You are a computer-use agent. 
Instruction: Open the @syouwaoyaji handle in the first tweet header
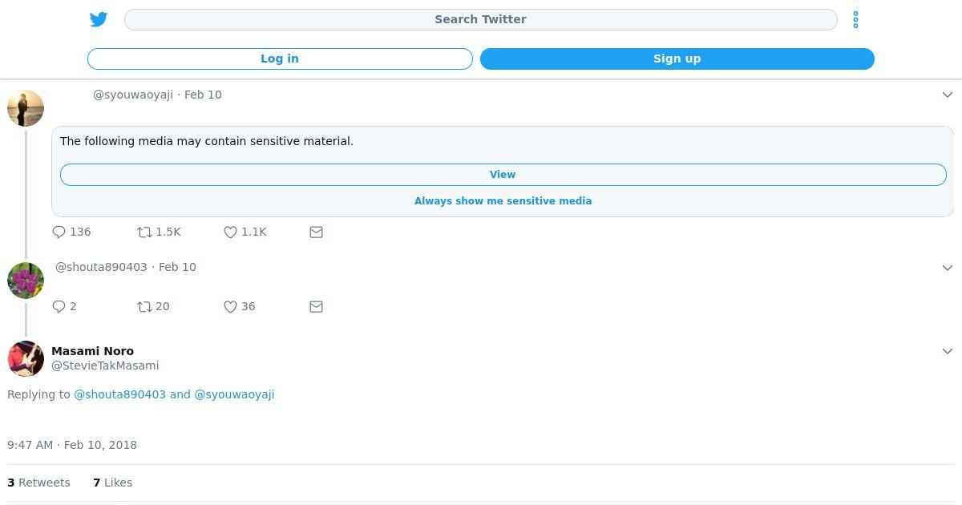[x=133, y=95]
